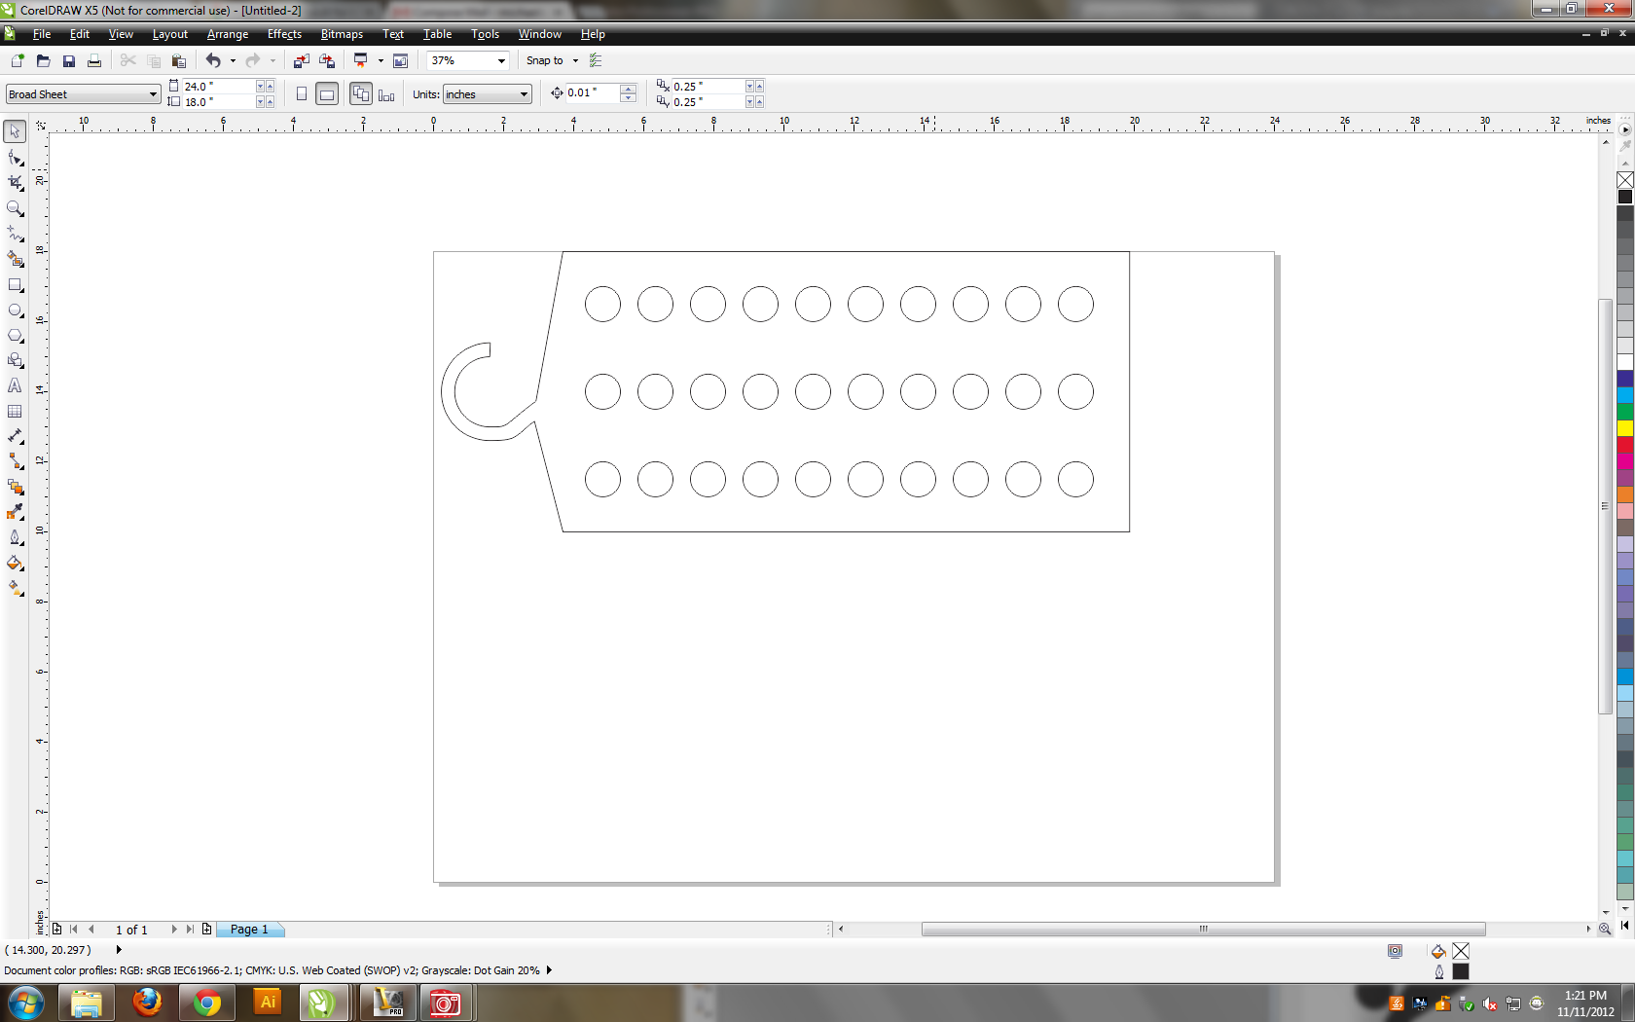Choose the no-color X swatch in palette

1625,180
